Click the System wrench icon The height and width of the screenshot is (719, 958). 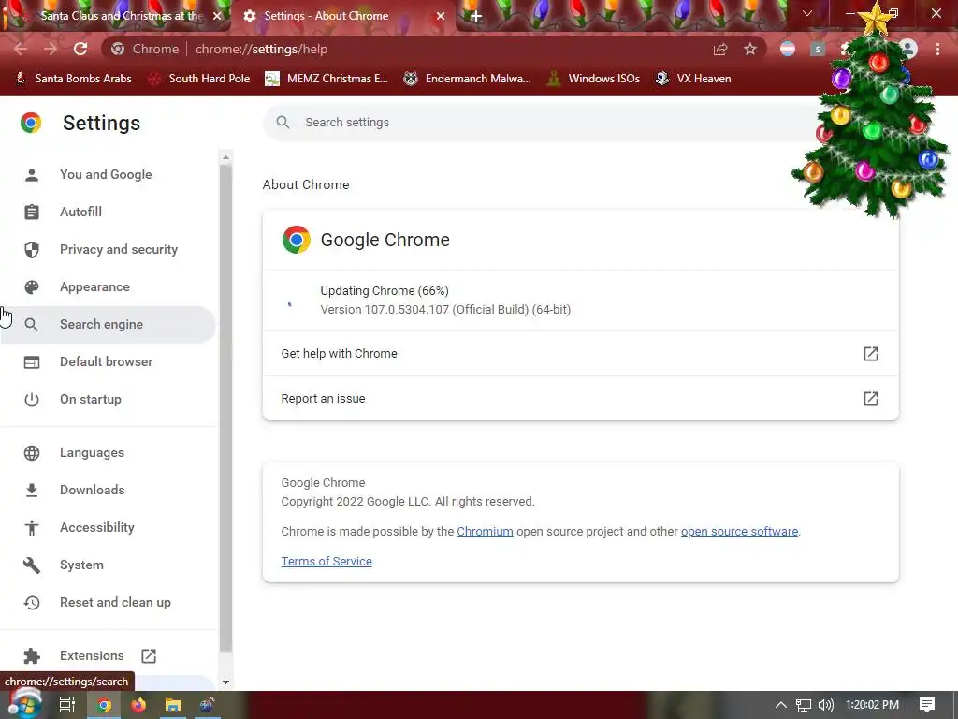32,565
